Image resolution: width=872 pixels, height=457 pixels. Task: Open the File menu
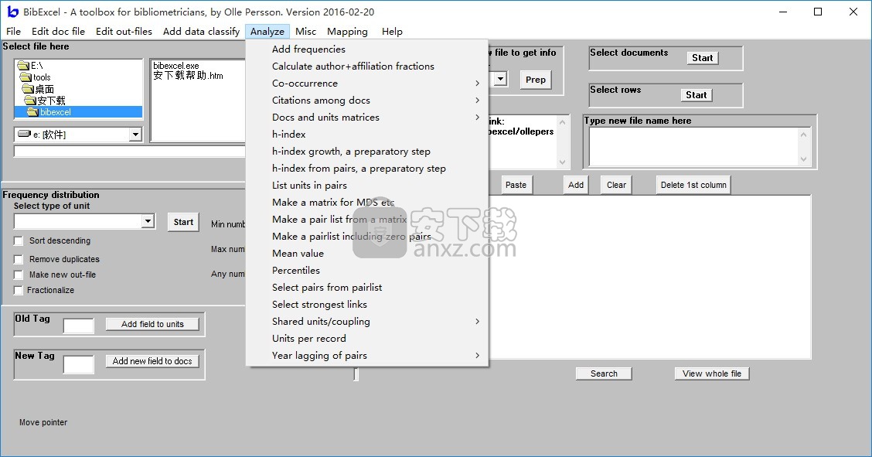[x=13, y=32]
